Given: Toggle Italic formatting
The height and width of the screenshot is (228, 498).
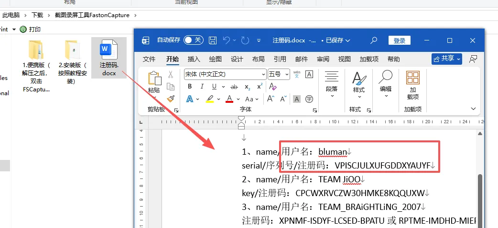Looking at the screenshot, I should 202,87.
